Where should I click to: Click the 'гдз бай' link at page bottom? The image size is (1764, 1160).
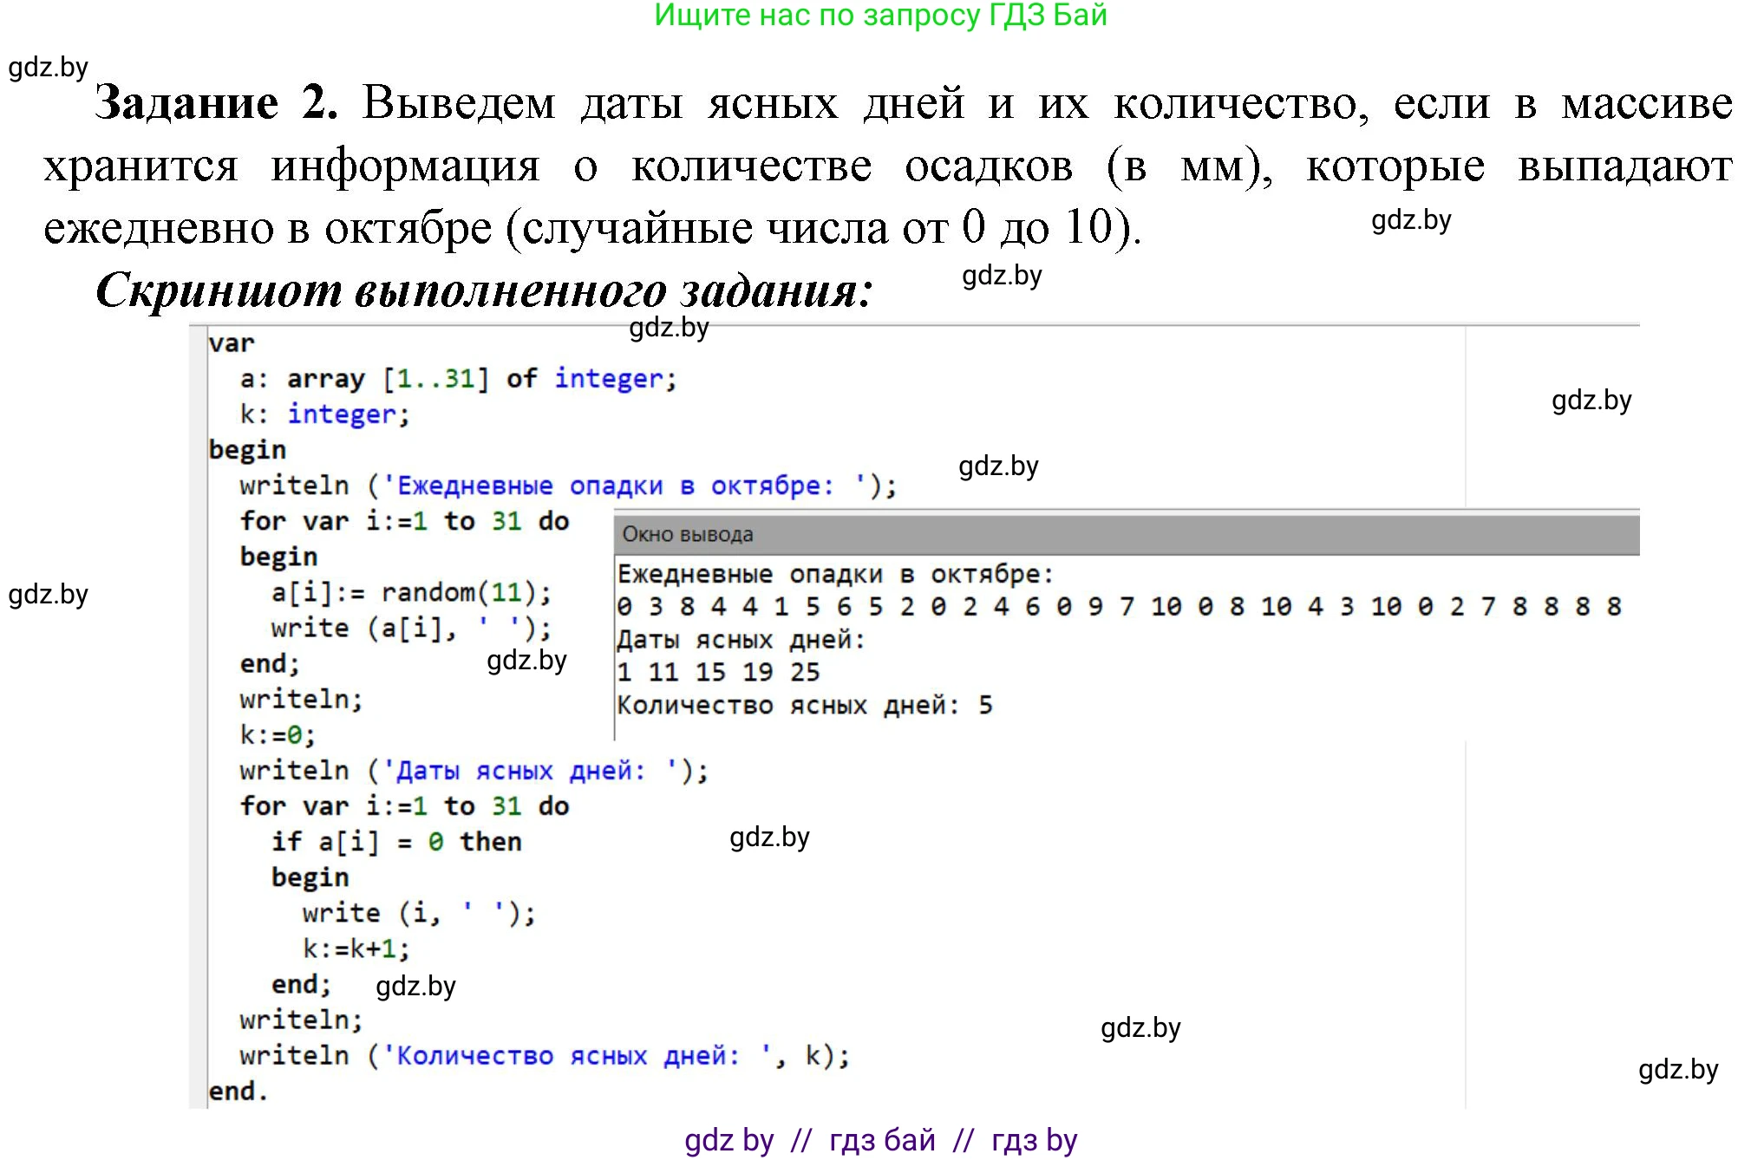pos(881,1140)
